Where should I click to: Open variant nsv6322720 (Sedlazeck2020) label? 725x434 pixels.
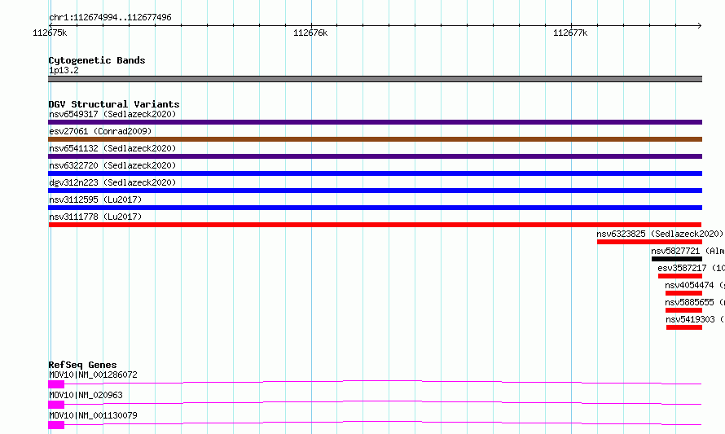pos(112,165)
